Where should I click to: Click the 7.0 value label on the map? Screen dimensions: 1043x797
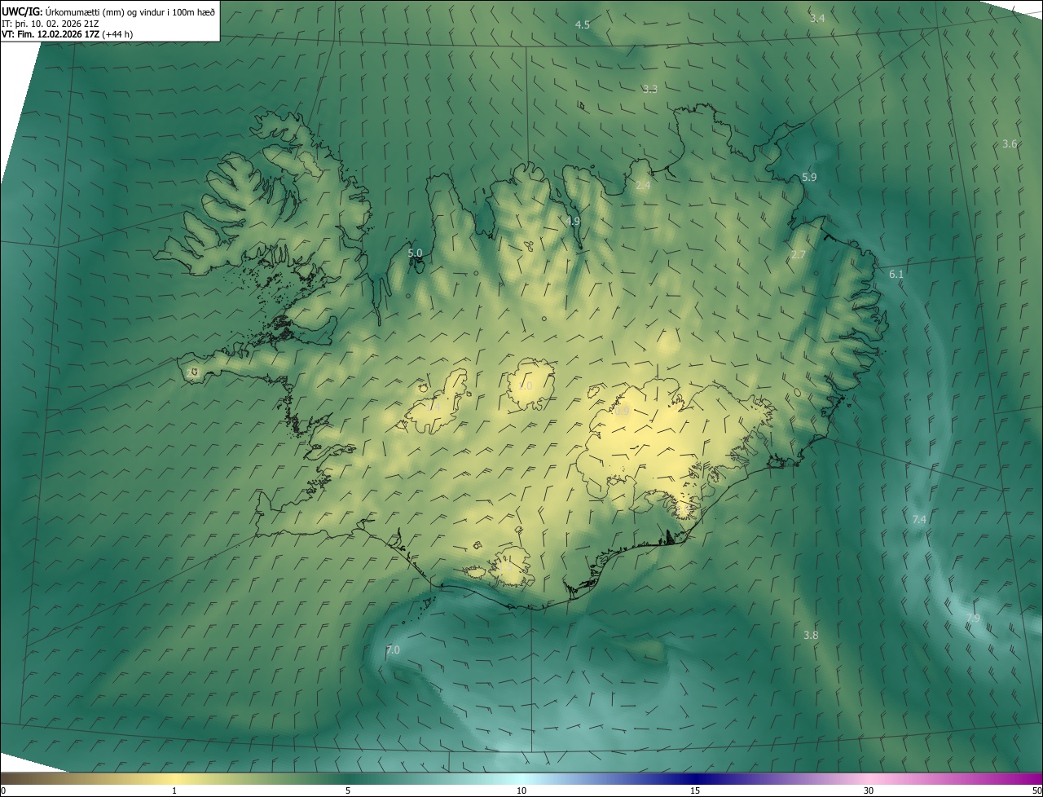coord(393,650)
